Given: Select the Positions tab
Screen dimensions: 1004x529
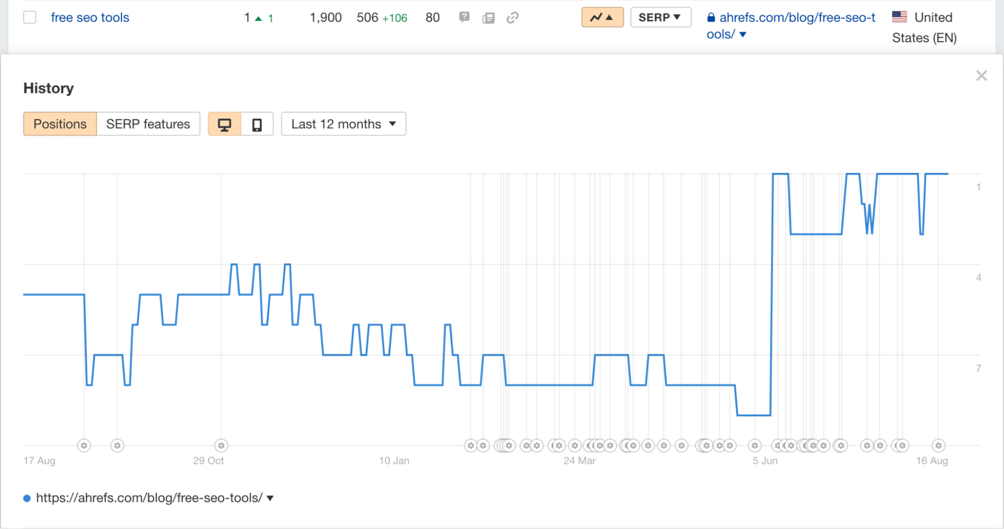Looking at the screenshot, I should pos(59,123).
